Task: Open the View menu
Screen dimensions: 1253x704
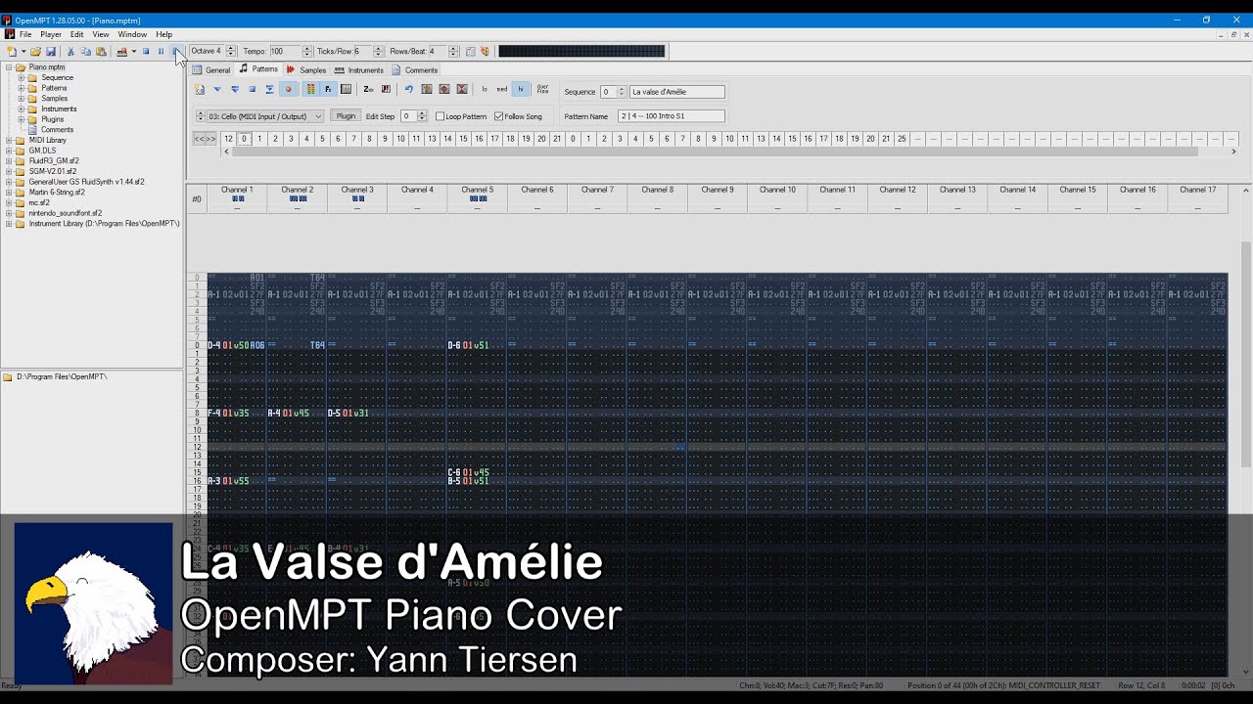Action: [x=101, y=34]
